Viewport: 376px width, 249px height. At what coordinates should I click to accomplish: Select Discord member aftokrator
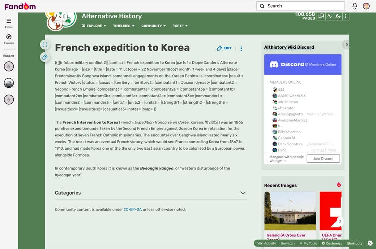pos(284,108)
